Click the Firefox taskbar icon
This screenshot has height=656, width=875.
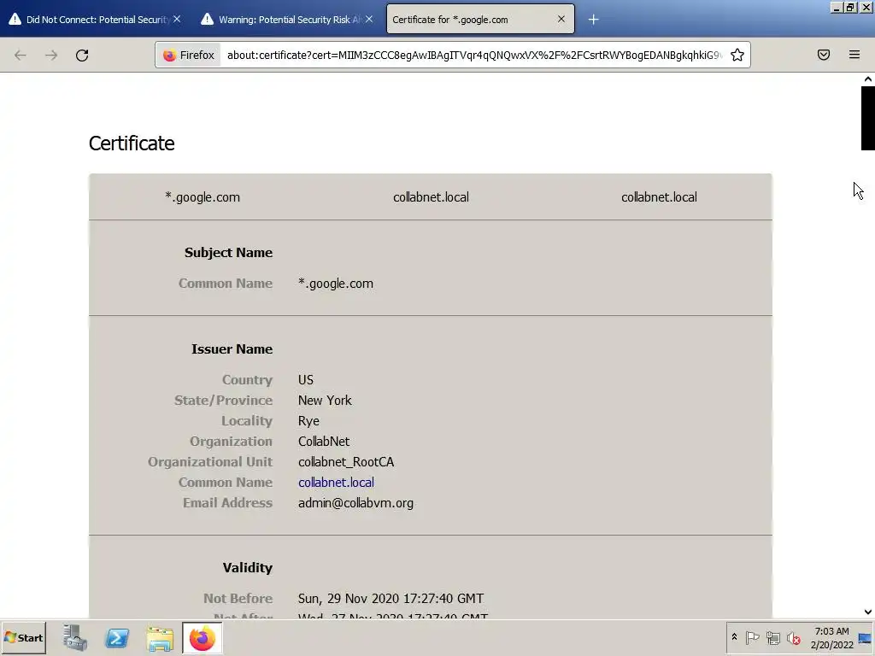202,637
